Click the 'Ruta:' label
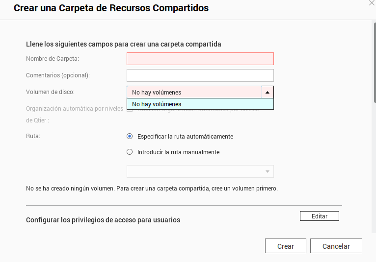The image size is (376, 262). (33, 136)
